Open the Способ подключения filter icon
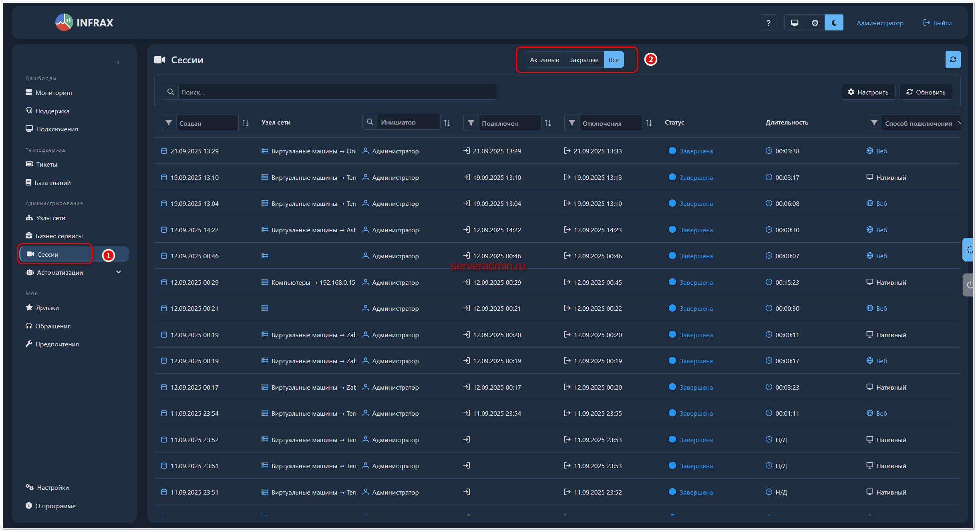The height and width of the screenshot is (531, 976). [874, 123]
